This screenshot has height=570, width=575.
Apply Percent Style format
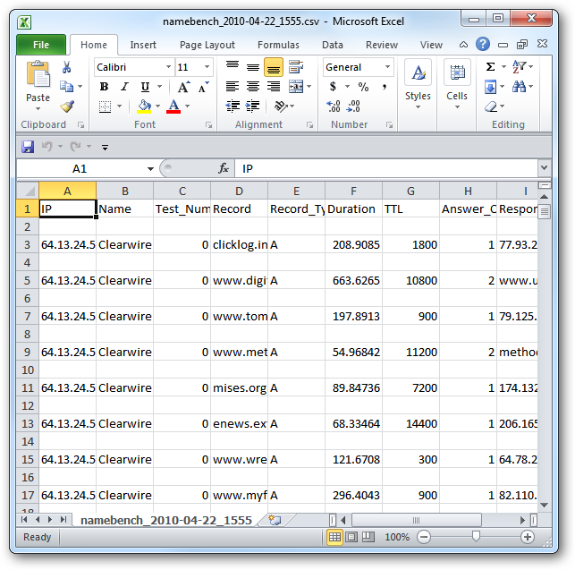(363, 87)
